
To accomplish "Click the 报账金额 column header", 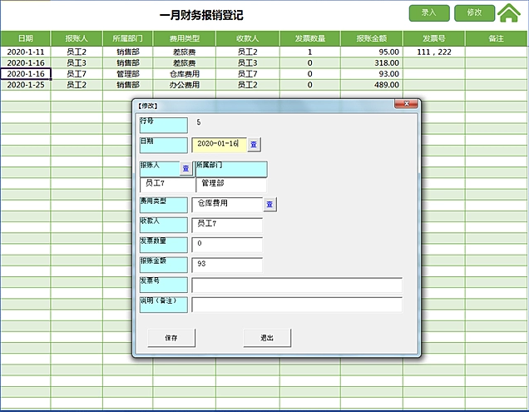I will (x=372, y=38).
